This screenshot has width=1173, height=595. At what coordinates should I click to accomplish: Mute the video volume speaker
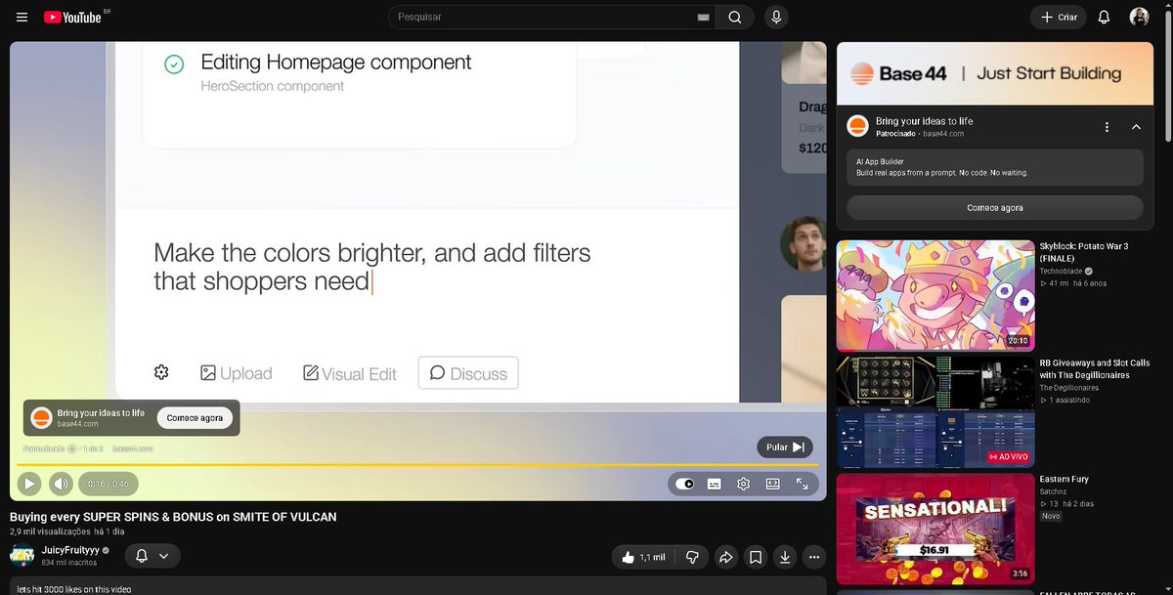click(x=61, y=484)
